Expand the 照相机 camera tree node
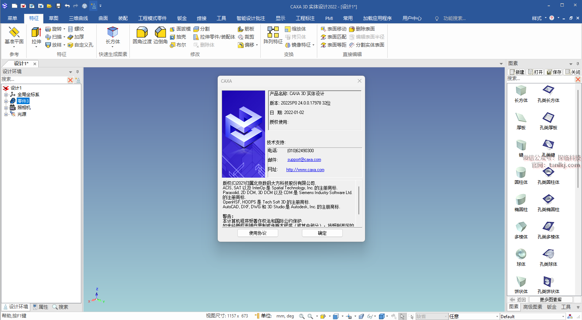This screenshot has height=320, width=582. (6, 108)
